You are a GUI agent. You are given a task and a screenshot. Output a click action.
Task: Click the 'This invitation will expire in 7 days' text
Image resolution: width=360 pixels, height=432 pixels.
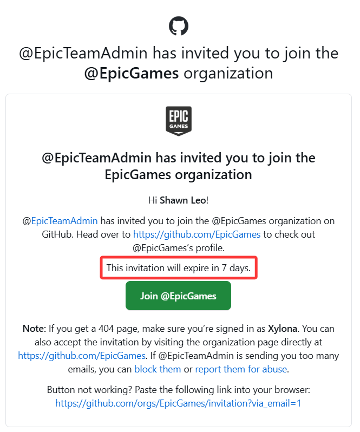179,268
